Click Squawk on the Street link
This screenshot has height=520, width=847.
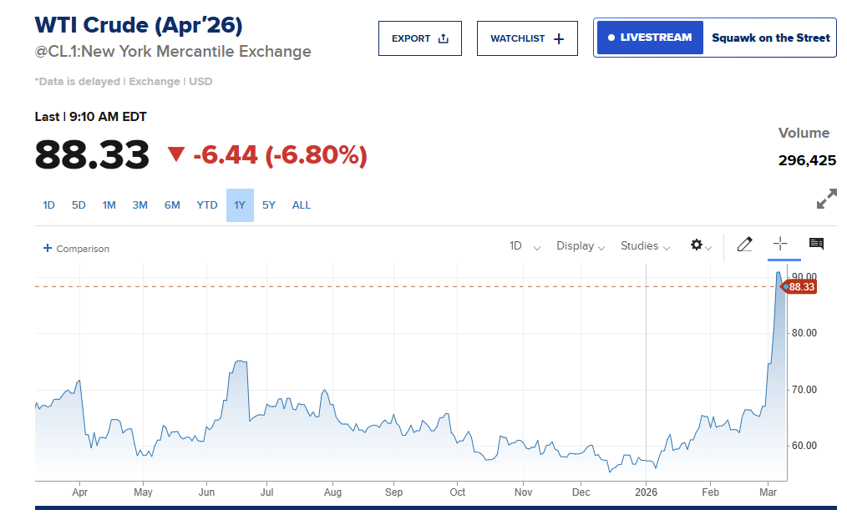coord(770,38)
